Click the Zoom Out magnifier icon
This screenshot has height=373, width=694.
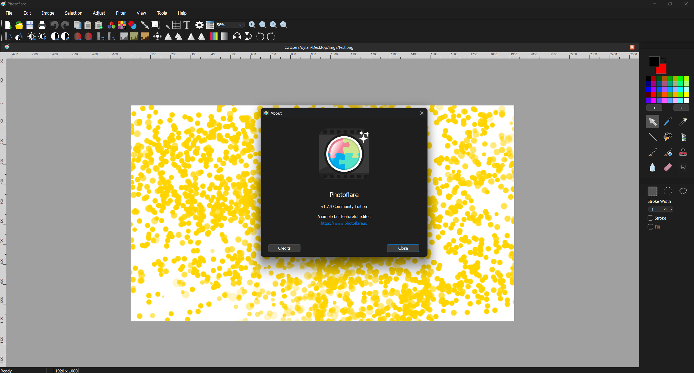262,25
